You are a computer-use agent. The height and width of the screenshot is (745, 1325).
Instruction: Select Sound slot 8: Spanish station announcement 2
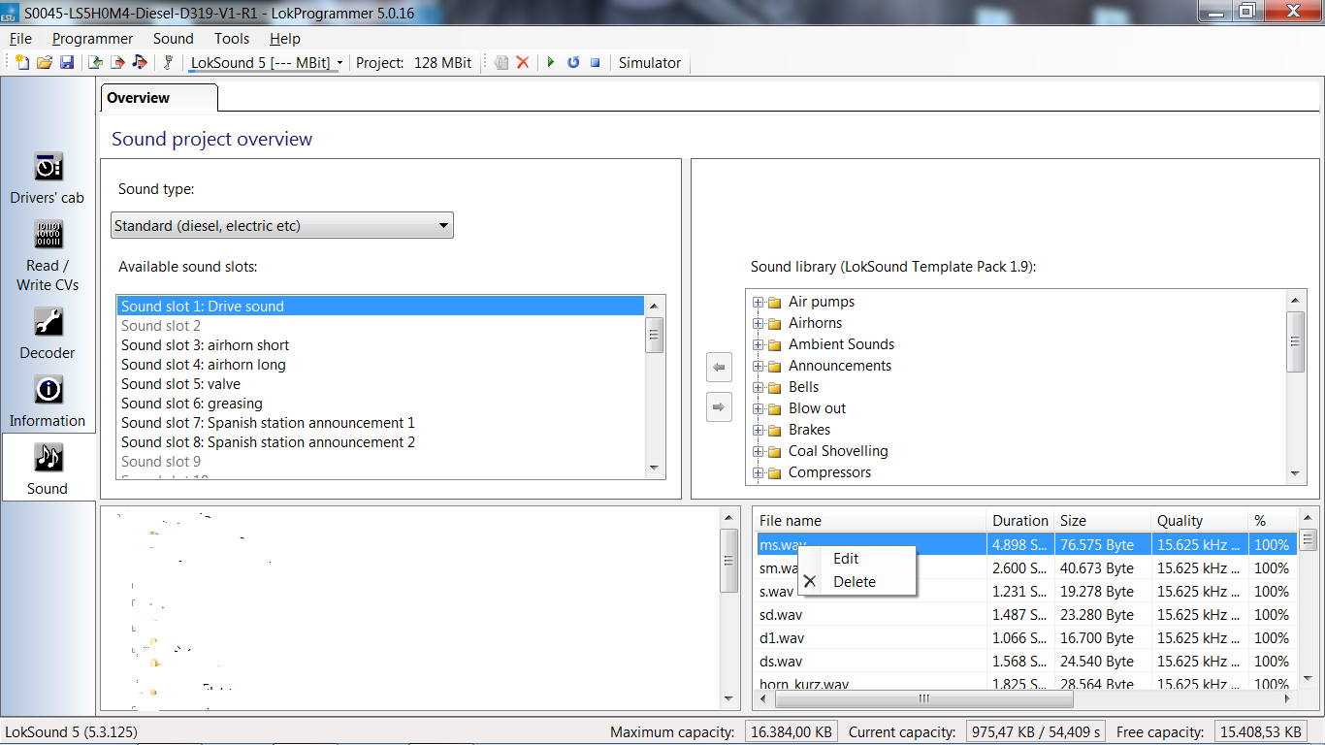[x=380, y=442]
